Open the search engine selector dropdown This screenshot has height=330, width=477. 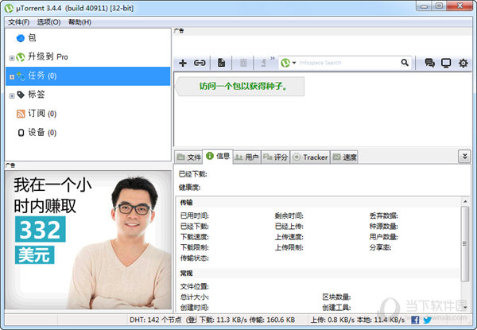click(294, 63)
